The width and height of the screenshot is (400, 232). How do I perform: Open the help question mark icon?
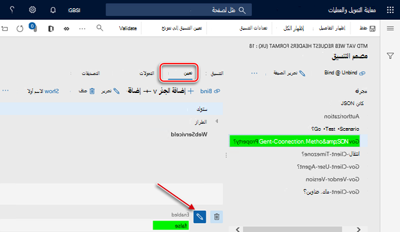12,10
